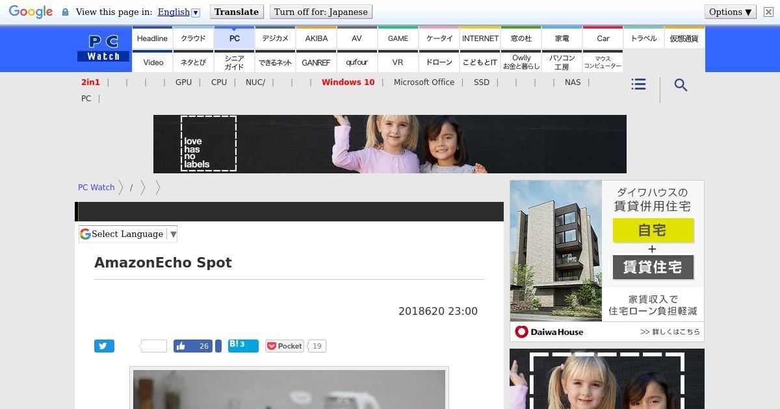Open the Select Language dropdown
The height and width of the screenshot is (409, 780).
(x=128, y=234)
